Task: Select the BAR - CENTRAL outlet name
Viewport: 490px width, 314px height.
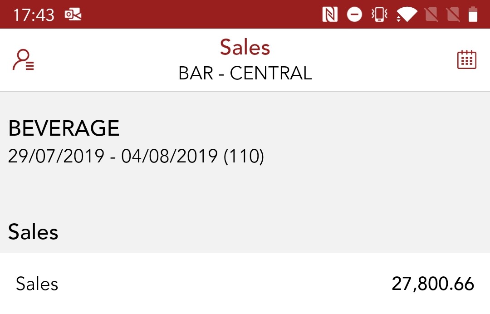Action: [245, 74]
